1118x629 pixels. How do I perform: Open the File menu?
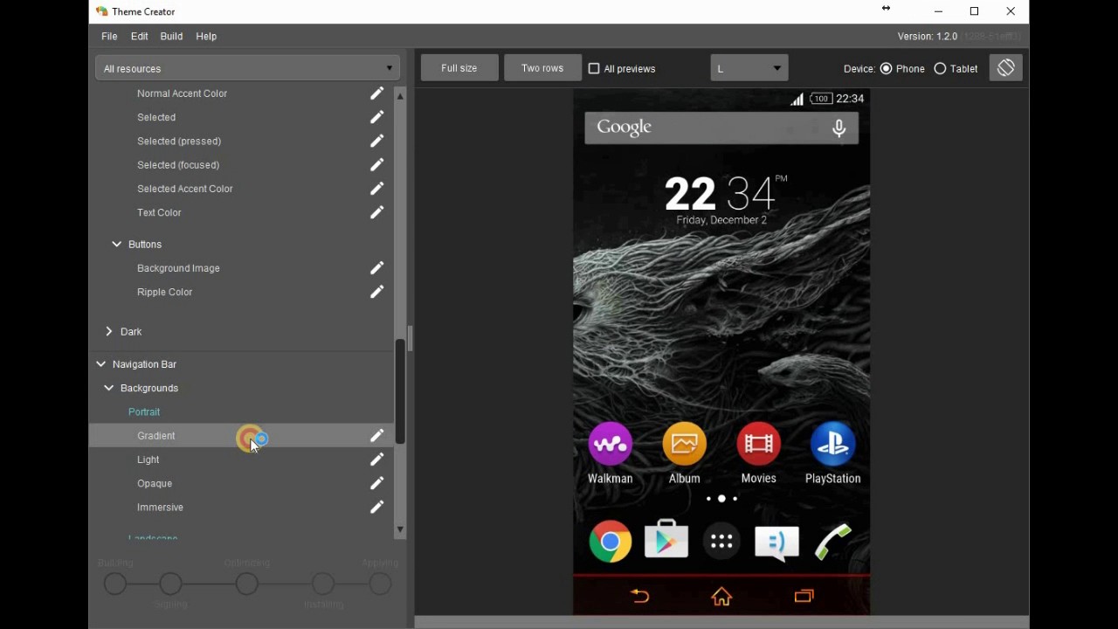pyautogui.click(x=109, y=37)
